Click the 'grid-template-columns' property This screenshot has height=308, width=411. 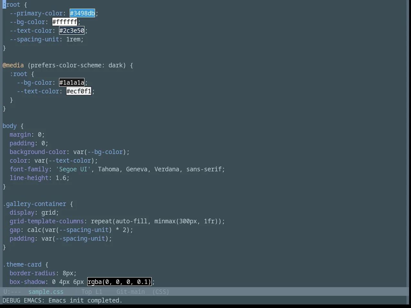[x=47, y=221]
